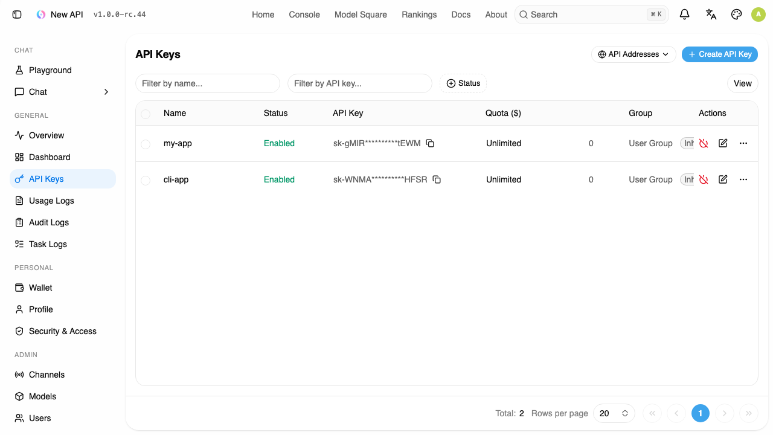Select page 1 pagination button

click(x=701, y=413)
